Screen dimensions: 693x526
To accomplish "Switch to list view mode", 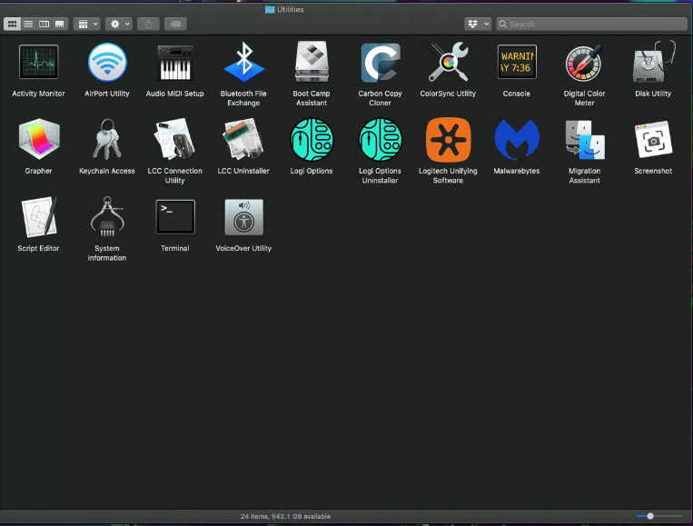I will coord(28,24).
